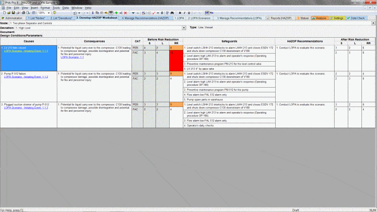Click the Cut scissors icon
The width and height of the screenshot is (377, 212).
click(x=92, y=13)
